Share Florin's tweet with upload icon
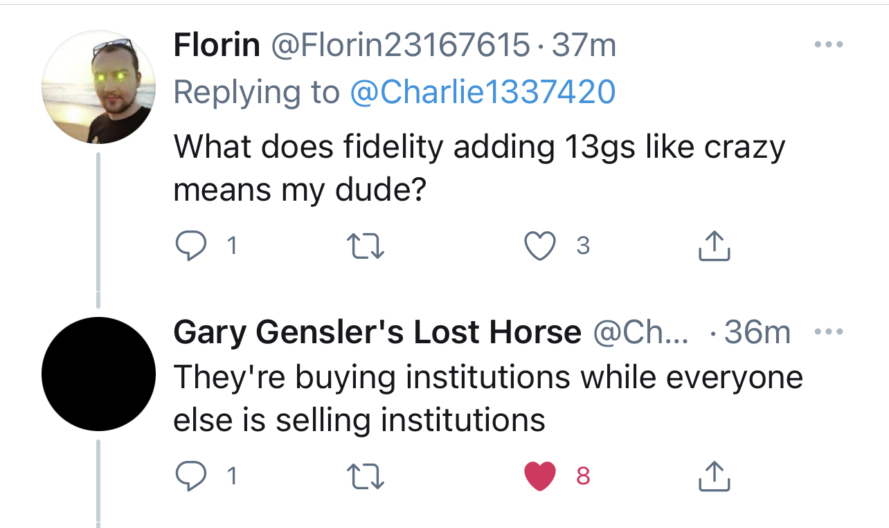 [715, 245]
